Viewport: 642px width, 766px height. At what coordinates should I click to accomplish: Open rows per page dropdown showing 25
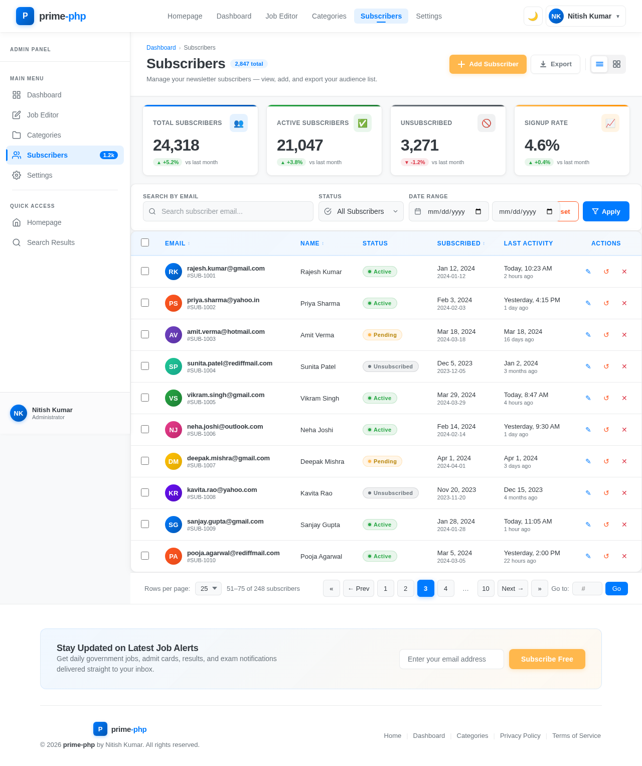pos(208,588)
